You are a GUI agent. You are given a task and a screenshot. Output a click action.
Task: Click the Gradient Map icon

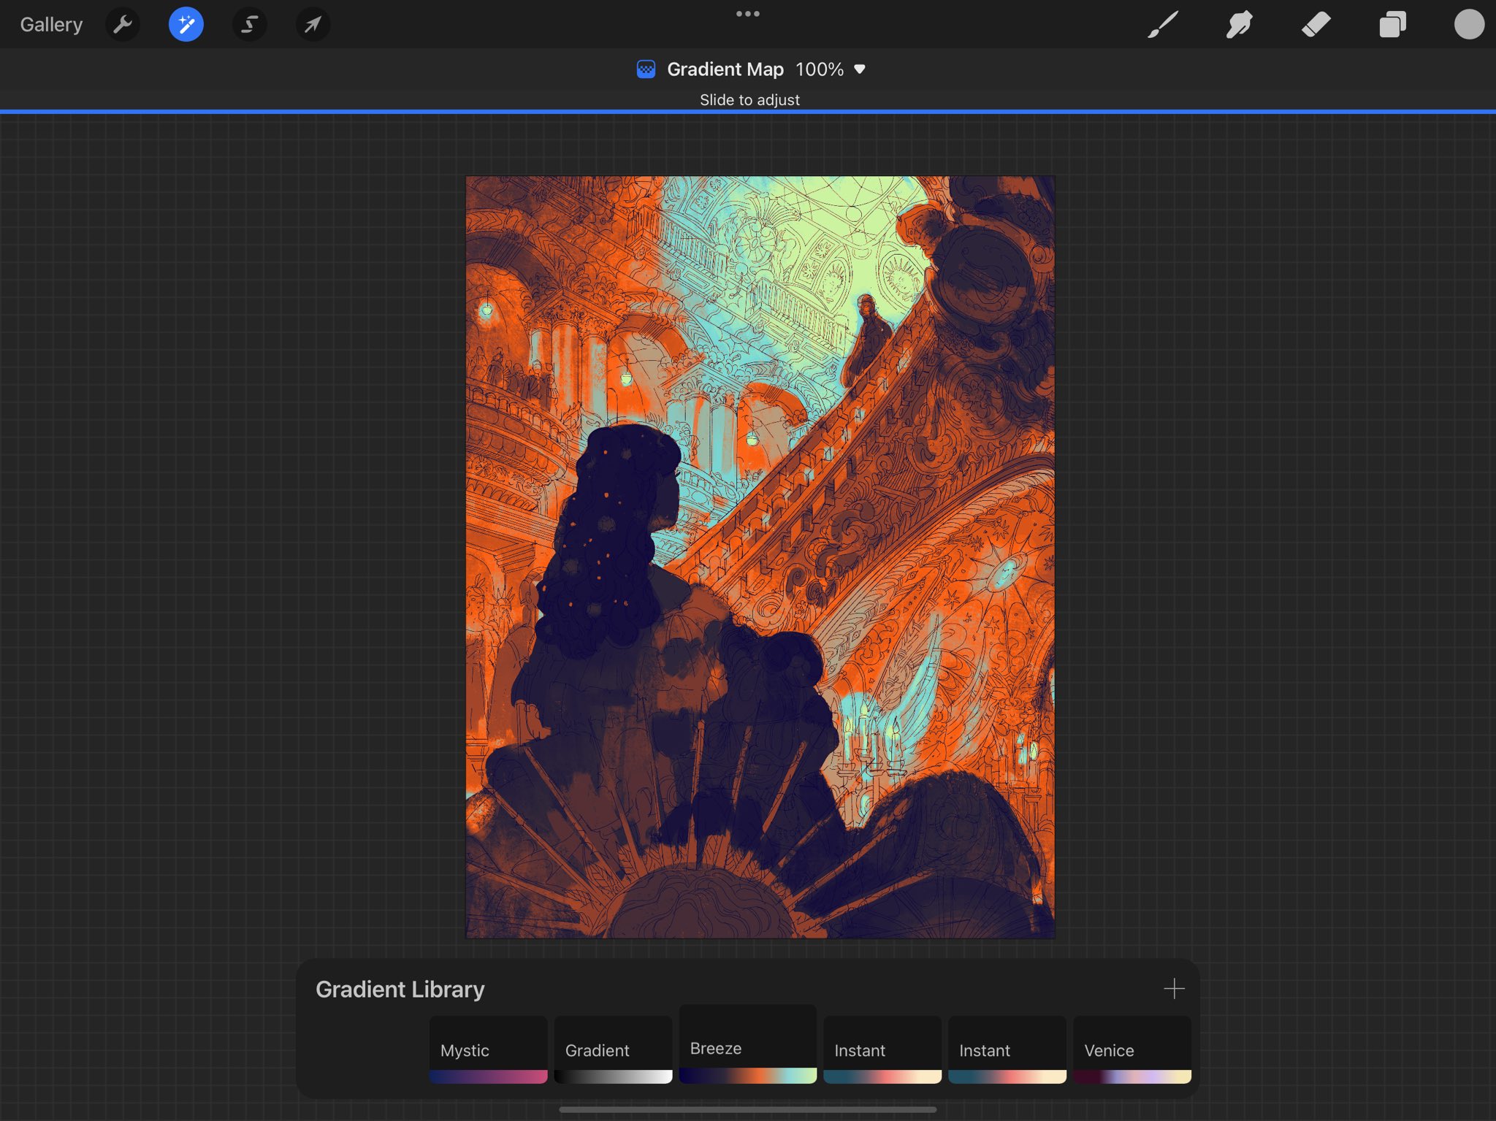point(646,69)
